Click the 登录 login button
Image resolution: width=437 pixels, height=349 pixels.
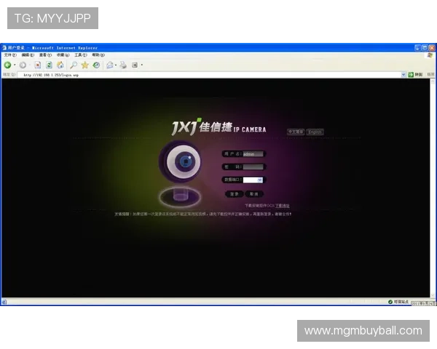tap(234, 194)
